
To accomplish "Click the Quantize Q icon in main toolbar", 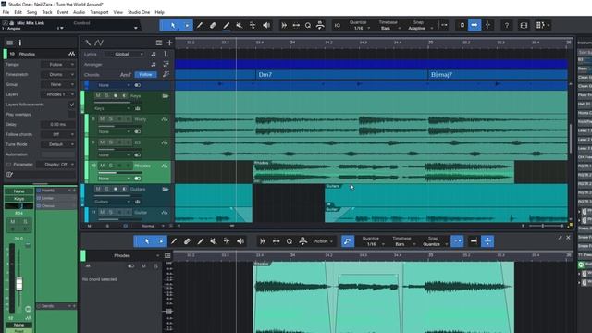I will 308,25.
